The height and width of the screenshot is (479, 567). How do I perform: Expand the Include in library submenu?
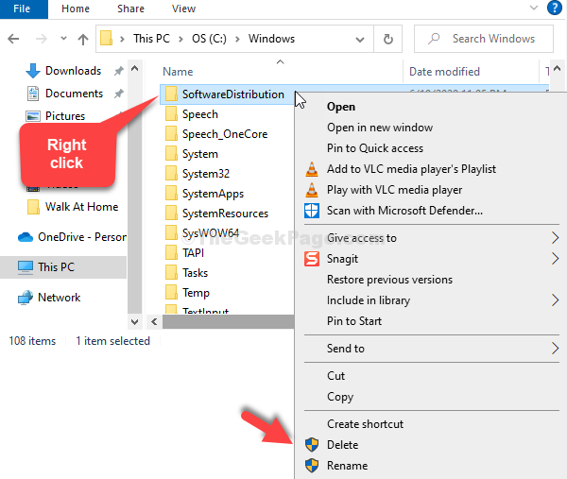click(430, 300)
